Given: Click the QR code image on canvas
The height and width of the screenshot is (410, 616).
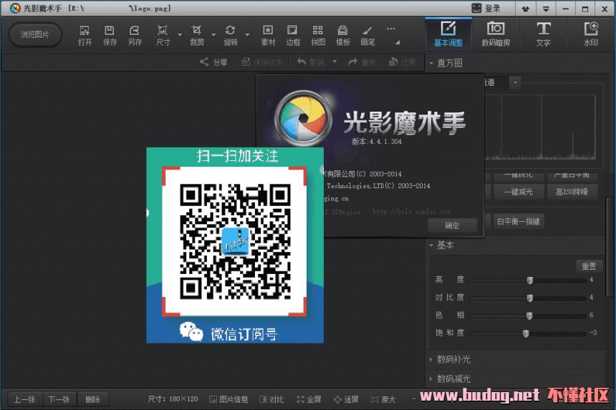Looking at the screenshot, I should coord(235,245).
